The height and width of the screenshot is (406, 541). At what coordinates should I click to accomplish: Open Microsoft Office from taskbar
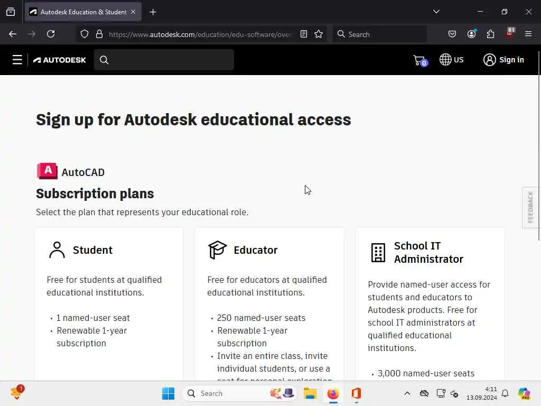click(356, 393)
